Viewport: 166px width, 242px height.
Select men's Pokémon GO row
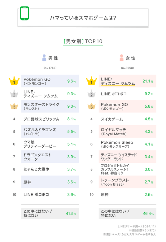tap(50, 81)
